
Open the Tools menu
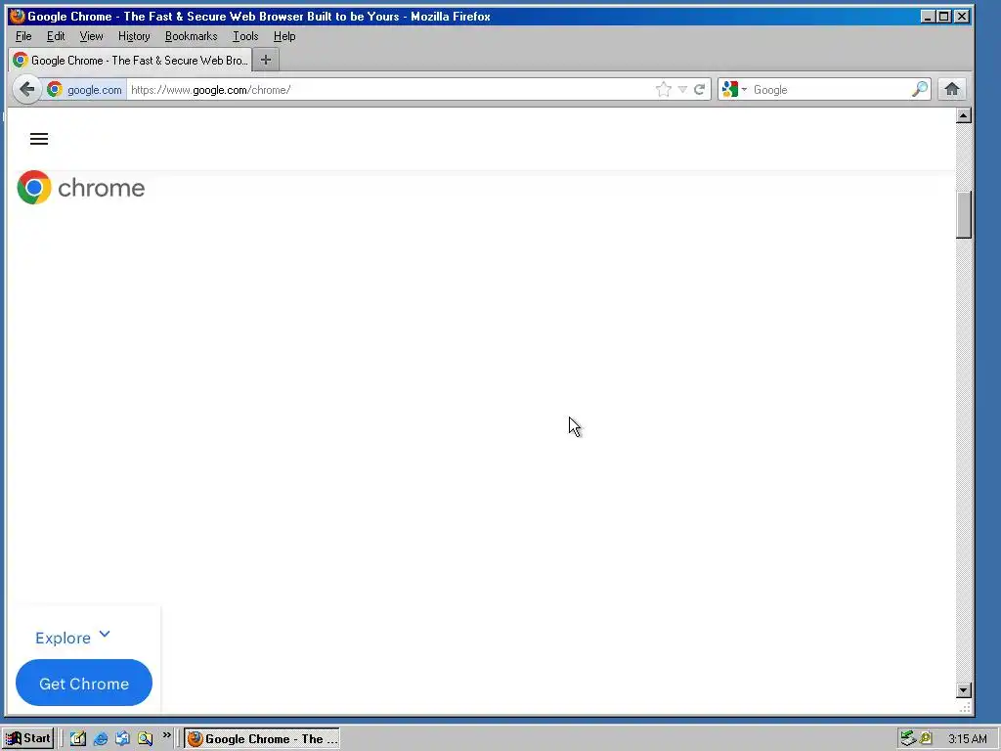click(x=245, y=36)
